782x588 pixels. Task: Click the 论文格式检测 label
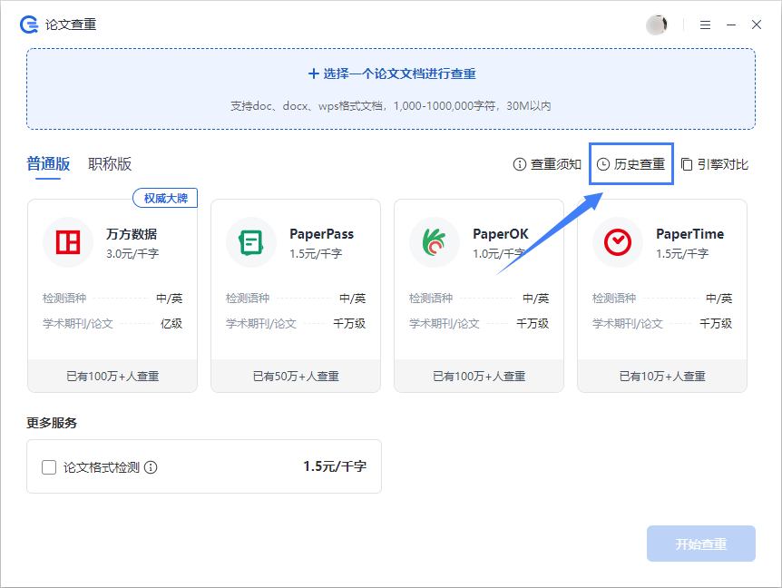[102, 467]
